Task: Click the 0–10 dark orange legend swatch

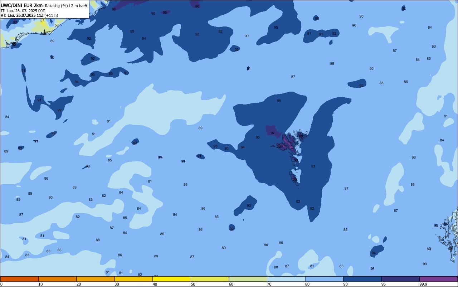Action: 19,279
